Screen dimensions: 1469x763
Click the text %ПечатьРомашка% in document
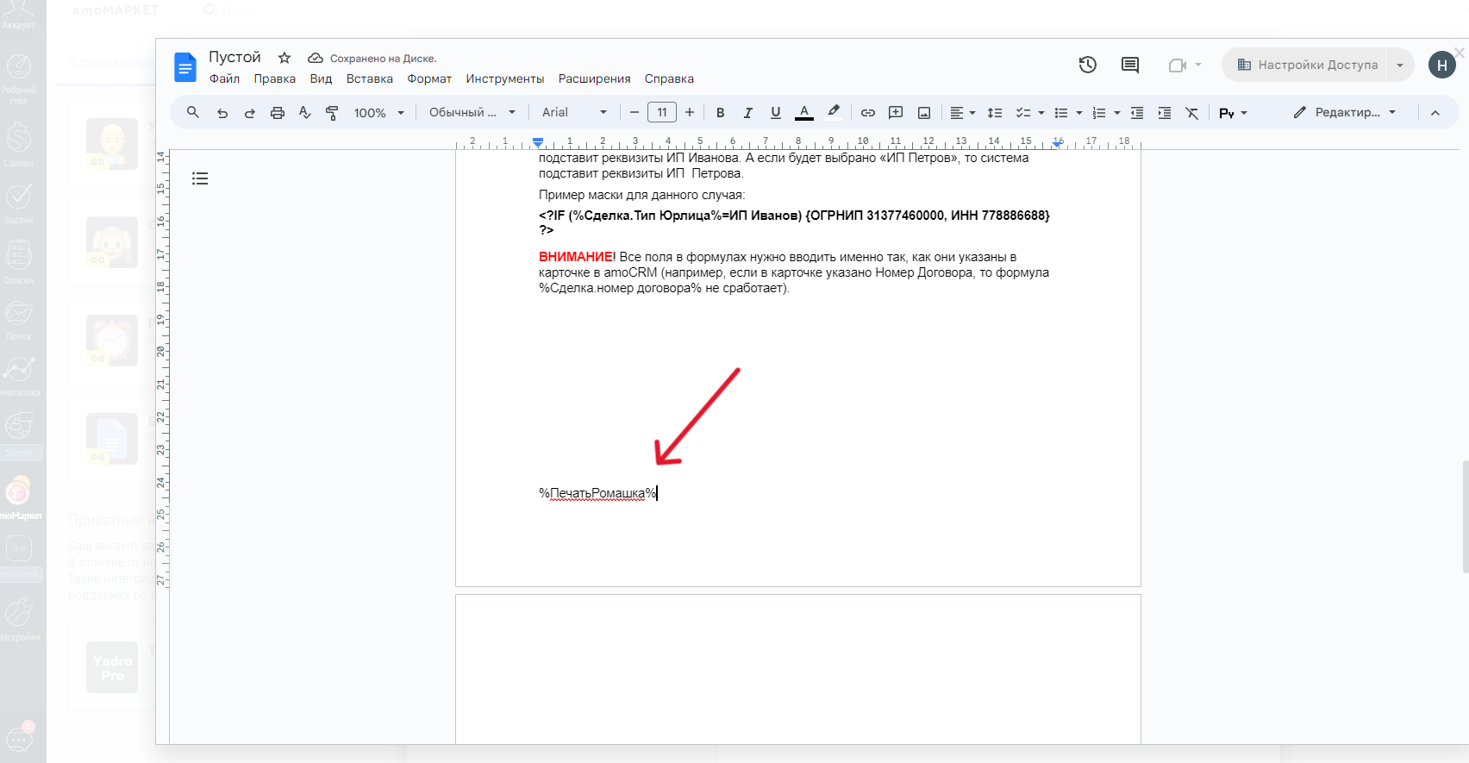(597, 493)
